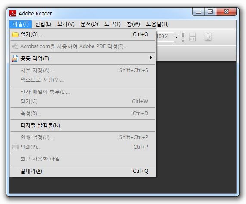Click the 닫기(C) menu entry
This screenshot has width=246, height=204.
pyautogui.click(x=83, y=101)
